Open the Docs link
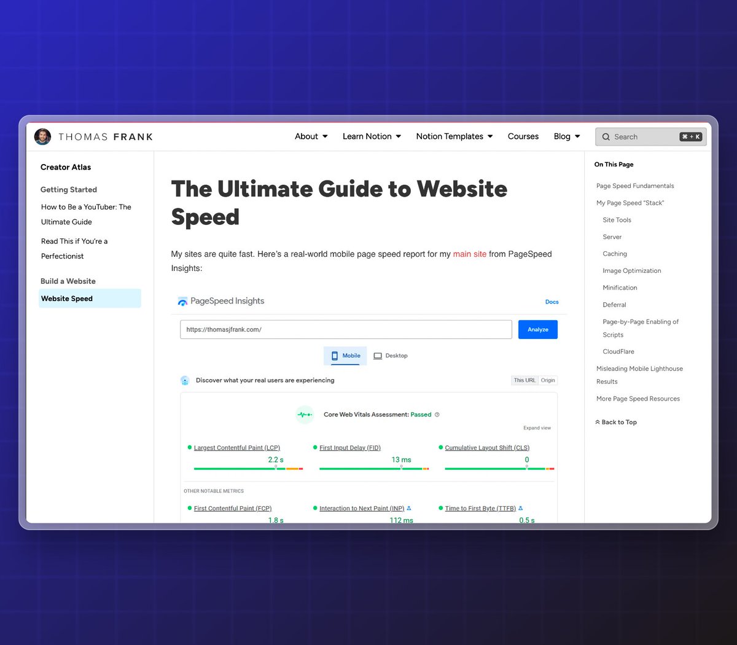This screenshot has width=737, height=645. pos(552,302)
